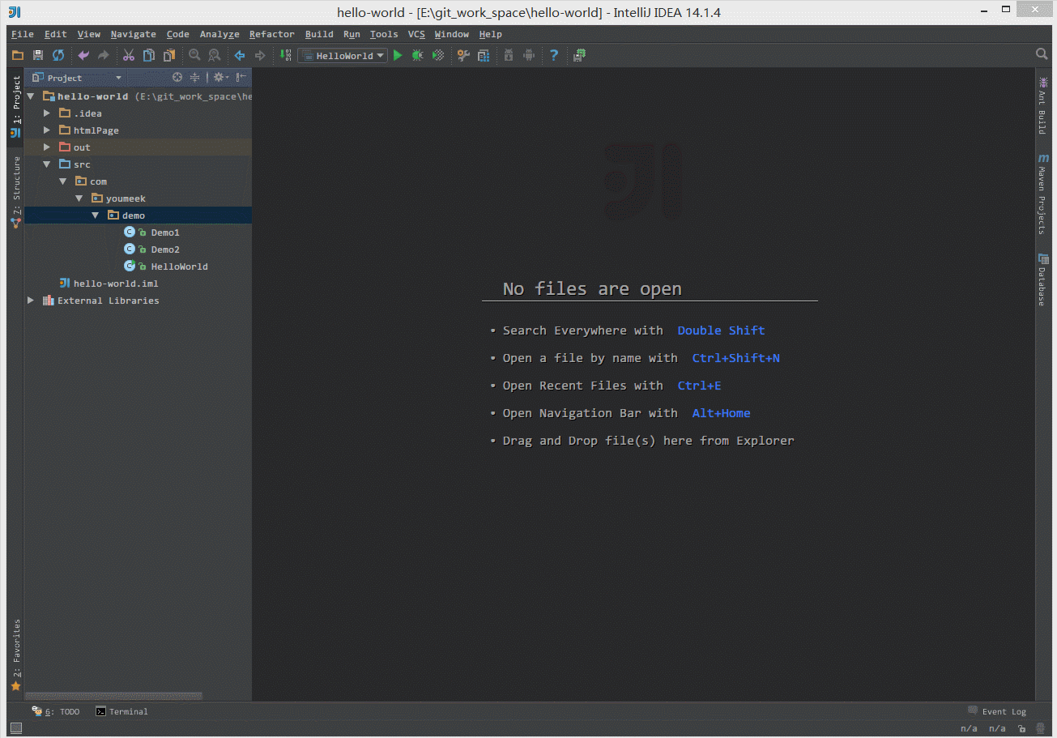The image size is (1057, 738).
Task: Click the Make Project build icon
Action: [x=285, y=55]
